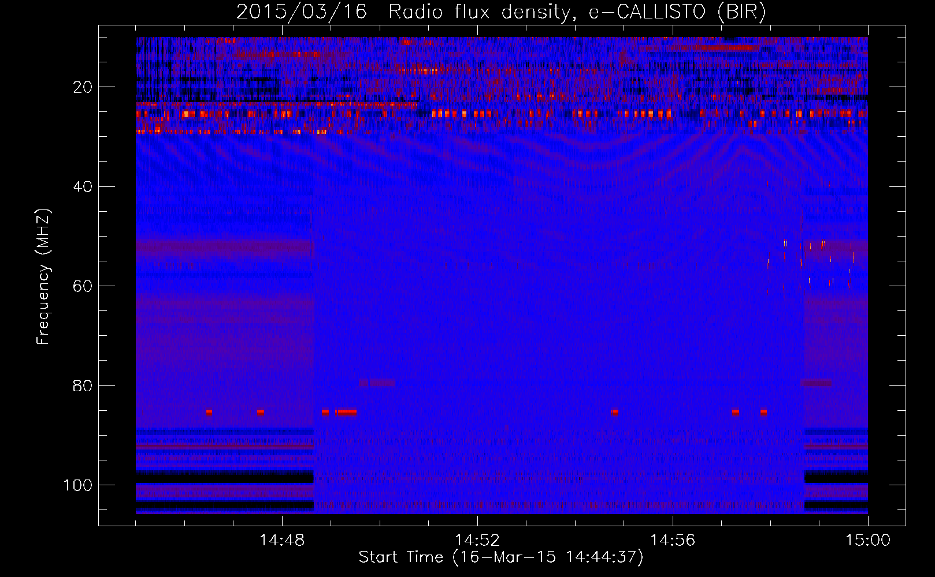This screenshot has height=577, width=935.
Task: Click the plot title '2015/03/16 Radio flux density, e-CALLISTO (BIR)'
Action: pos(501,12)
